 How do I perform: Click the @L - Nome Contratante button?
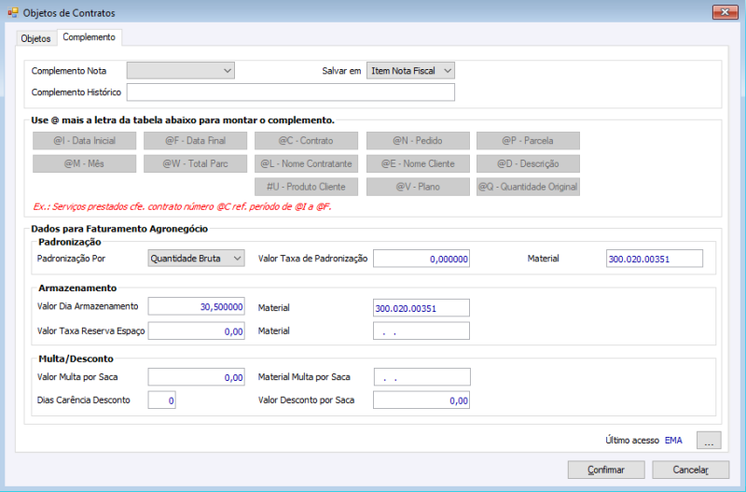306,163
